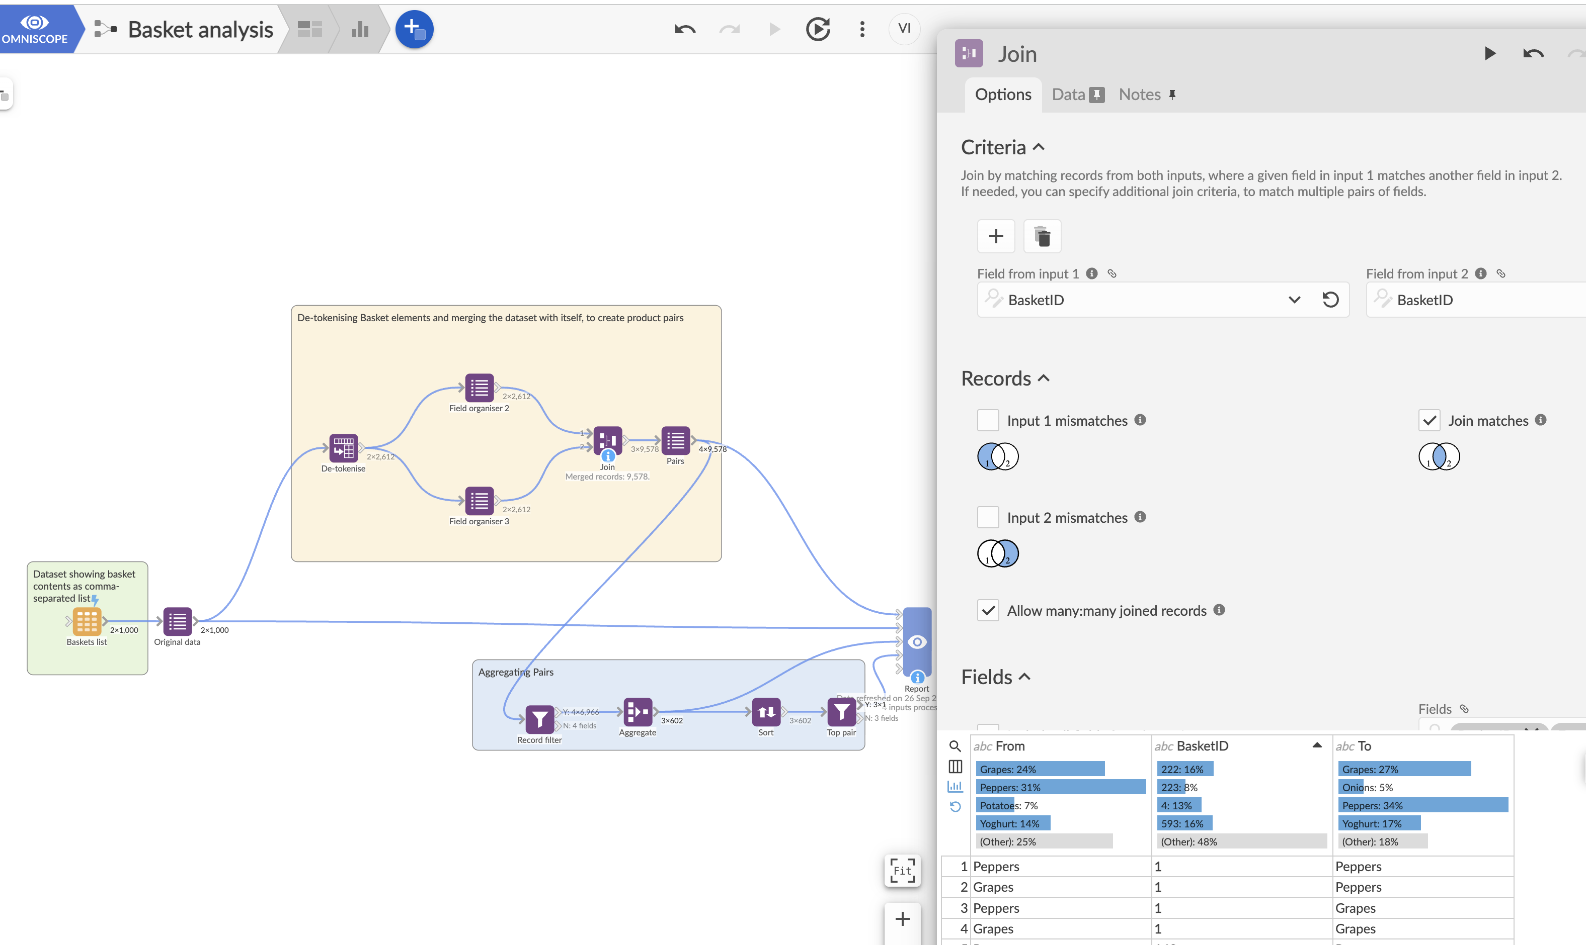Click the Baskets list data source block
The height and width of the screenshot is (945, 1586).
[87, 621]
